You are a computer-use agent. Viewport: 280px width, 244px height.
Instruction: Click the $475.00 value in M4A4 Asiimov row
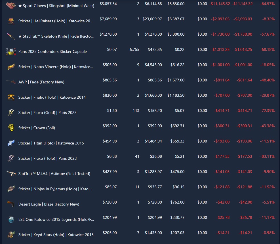(177, 172)
